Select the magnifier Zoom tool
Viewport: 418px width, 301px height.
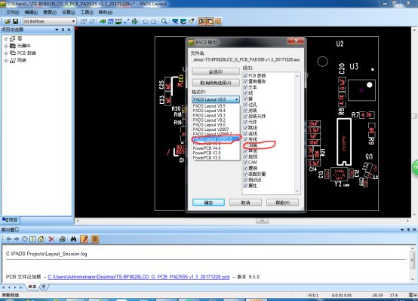(x=164, y=21)
